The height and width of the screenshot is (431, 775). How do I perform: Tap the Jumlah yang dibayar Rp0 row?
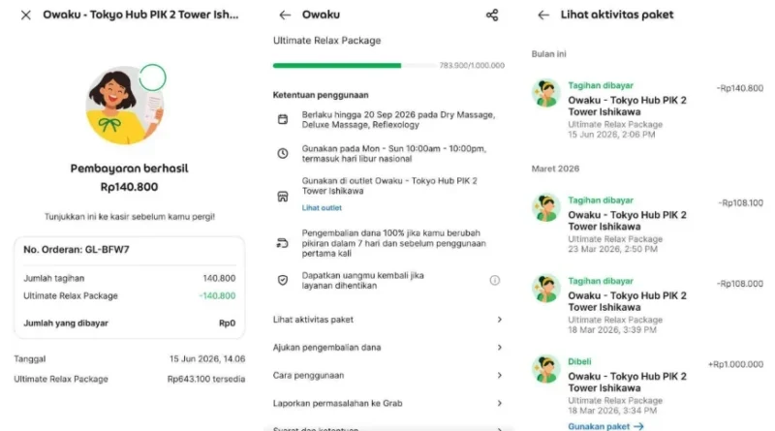(130, 323)
